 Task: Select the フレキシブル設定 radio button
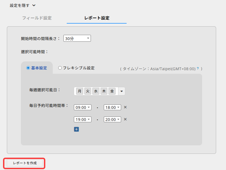[x=60, y=68]
